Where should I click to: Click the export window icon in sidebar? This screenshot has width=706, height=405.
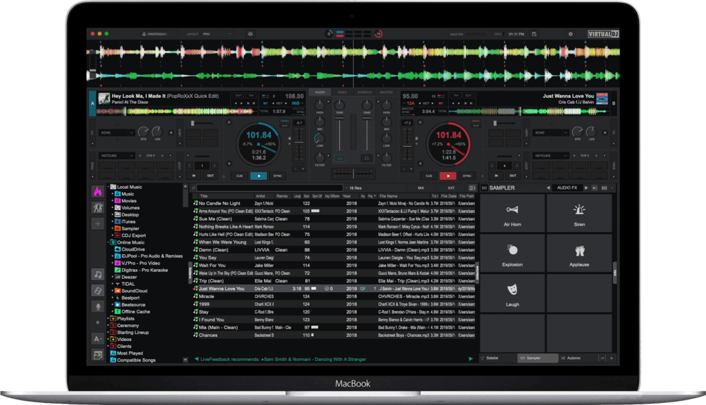(98, 355)
